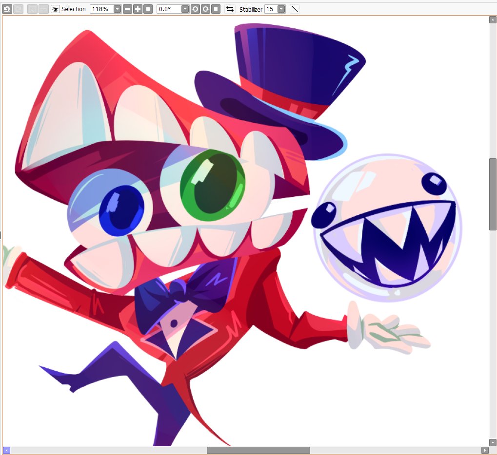The height and width of the screenshot is (455, 497).
Task: Reset the canvas rotation
Action: pyautogui.click(x=216, y=9)
